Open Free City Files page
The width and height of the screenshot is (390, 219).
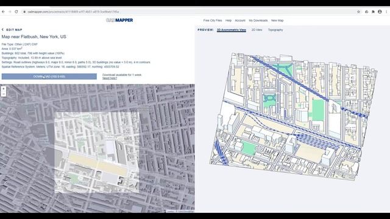[x=213, y=20]
